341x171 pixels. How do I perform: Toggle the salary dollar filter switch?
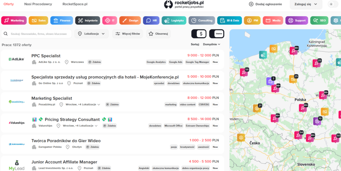[199, 34]
